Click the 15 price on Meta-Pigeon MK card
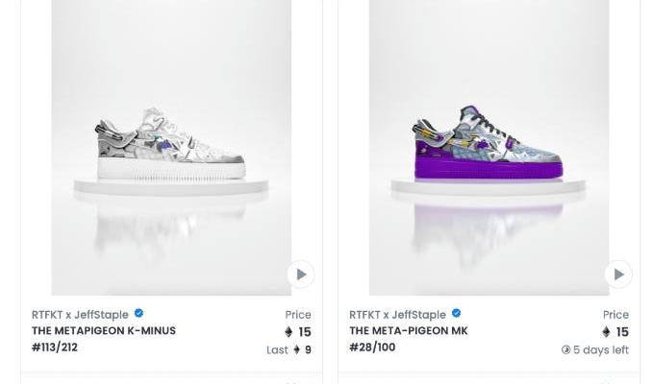The width and height of the screenshot is (652, 384). click(x=622, y=332)
